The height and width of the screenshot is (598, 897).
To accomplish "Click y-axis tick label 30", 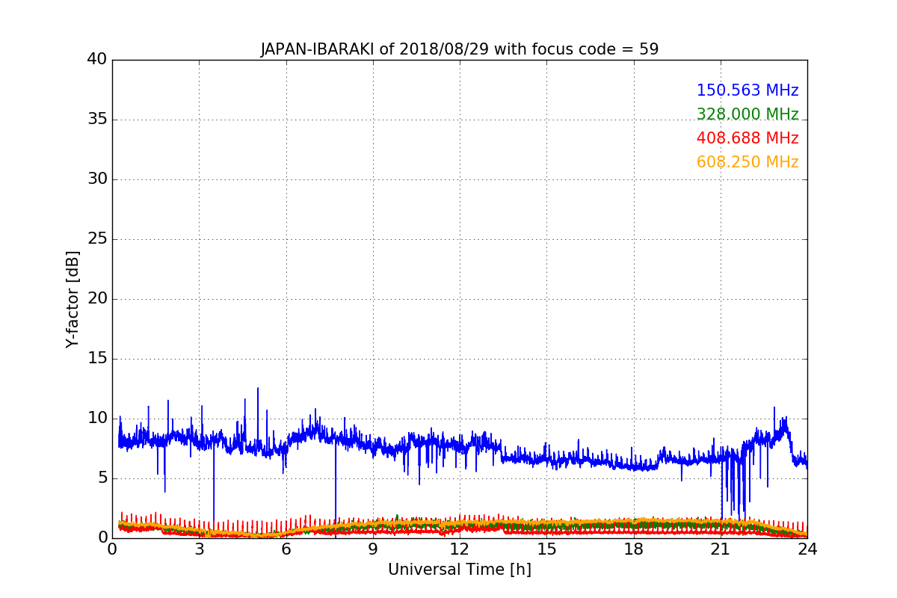I will (x=97, y=179).
